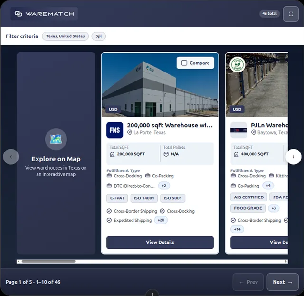Image resolution: width=304 pixels, height=296 pixels.
Task: Open the Explore on Map panel
Action: (56, 153)
